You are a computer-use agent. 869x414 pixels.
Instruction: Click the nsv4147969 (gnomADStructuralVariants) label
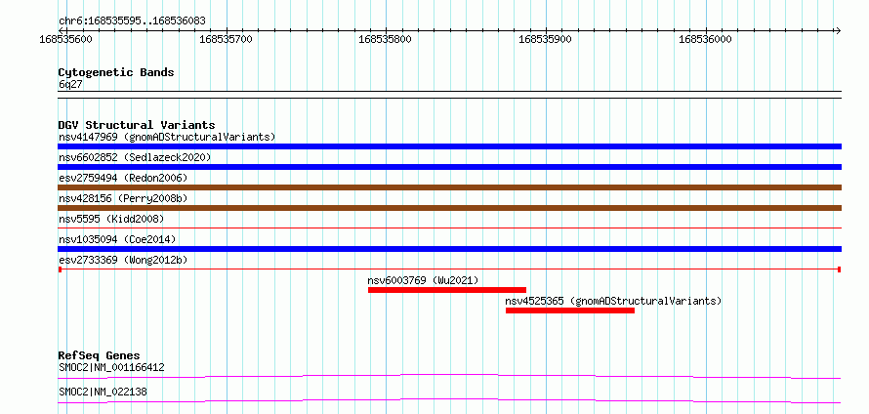click(x=167, y=137)
